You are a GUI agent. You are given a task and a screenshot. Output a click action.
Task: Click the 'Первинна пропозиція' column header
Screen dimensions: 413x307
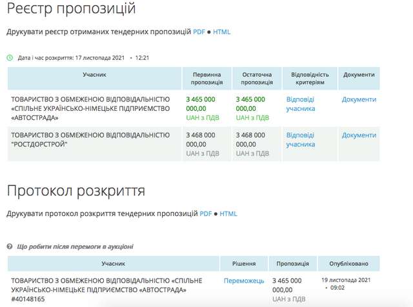(x=207, y=78)
